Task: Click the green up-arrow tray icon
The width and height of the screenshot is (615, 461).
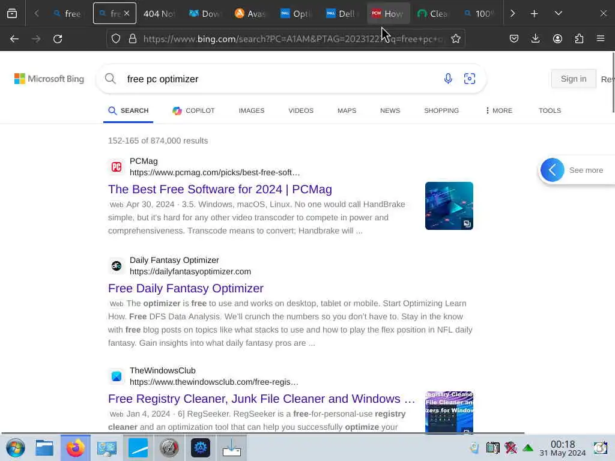Action: [x=528, y=448]
